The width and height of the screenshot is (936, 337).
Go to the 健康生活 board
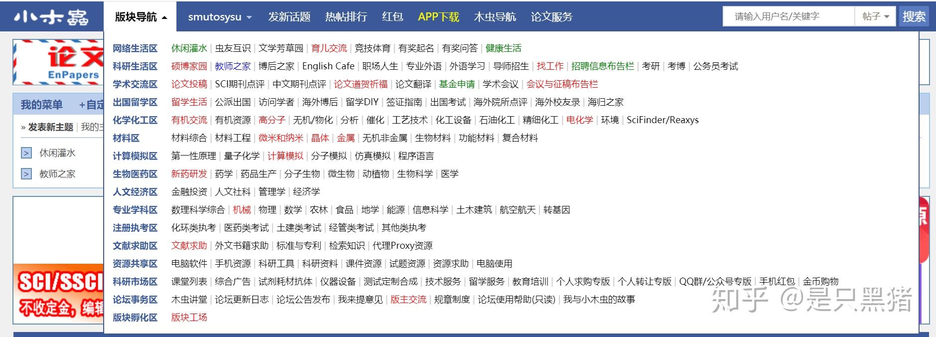coord(503,48)
